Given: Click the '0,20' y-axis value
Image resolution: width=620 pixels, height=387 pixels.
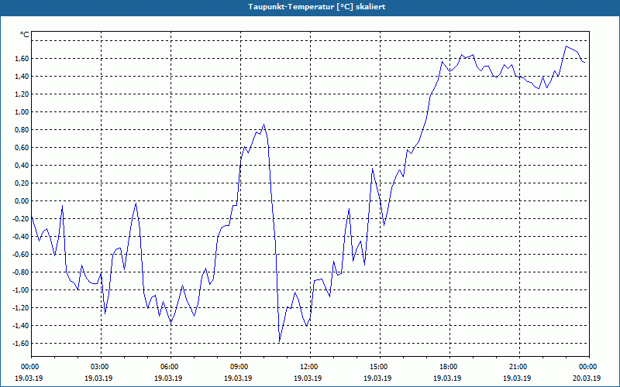Looking at the screenshot, I should [22, 183].
